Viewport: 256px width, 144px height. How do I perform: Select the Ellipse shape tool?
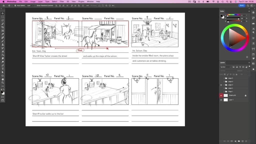2,76
